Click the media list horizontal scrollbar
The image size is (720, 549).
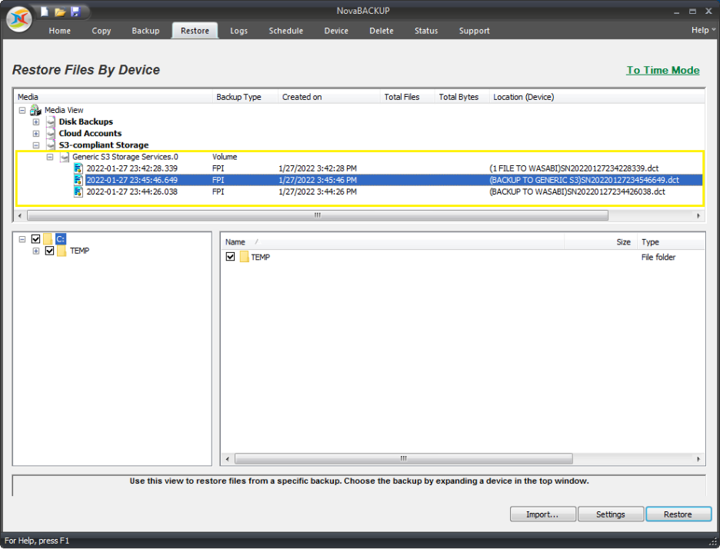315,216
